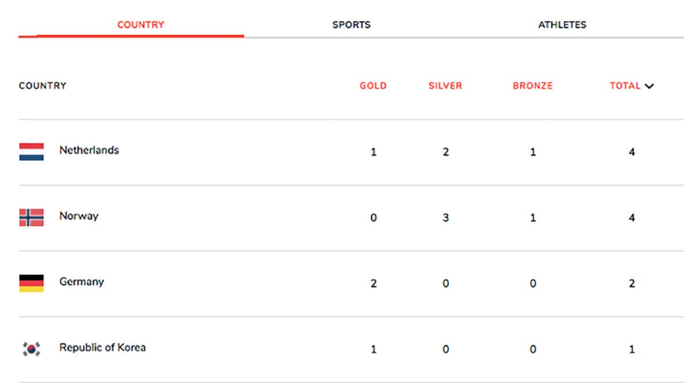The height and width of the screenshot is (383, 689).
Task: Switch to the SPORTS tab
Action: pyautogui.click(x=351, y=25)
